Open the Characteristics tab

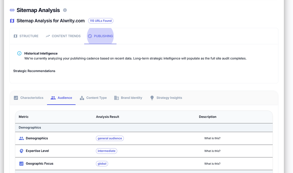pyautogui.click(x=28, y=98)
